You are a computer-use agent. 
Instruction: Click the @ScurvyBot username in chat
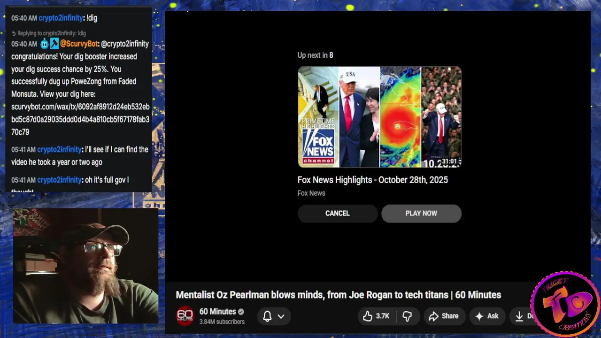pos(79,44)
